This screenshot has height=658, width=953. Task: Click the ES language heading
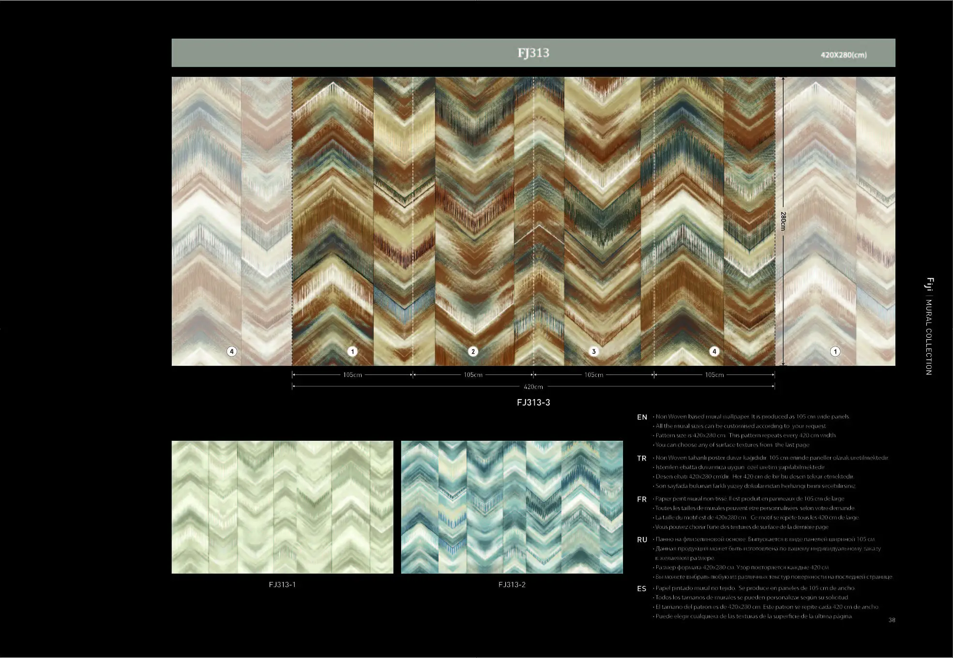point(641,589)
